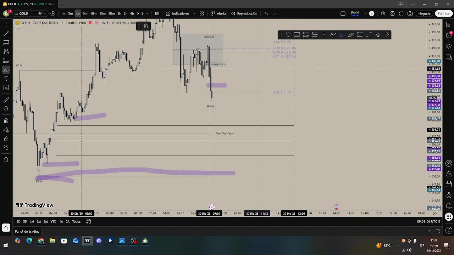Open the Indicadores panel
Viewport: 454px width, 255px height.
coord(178,13)
